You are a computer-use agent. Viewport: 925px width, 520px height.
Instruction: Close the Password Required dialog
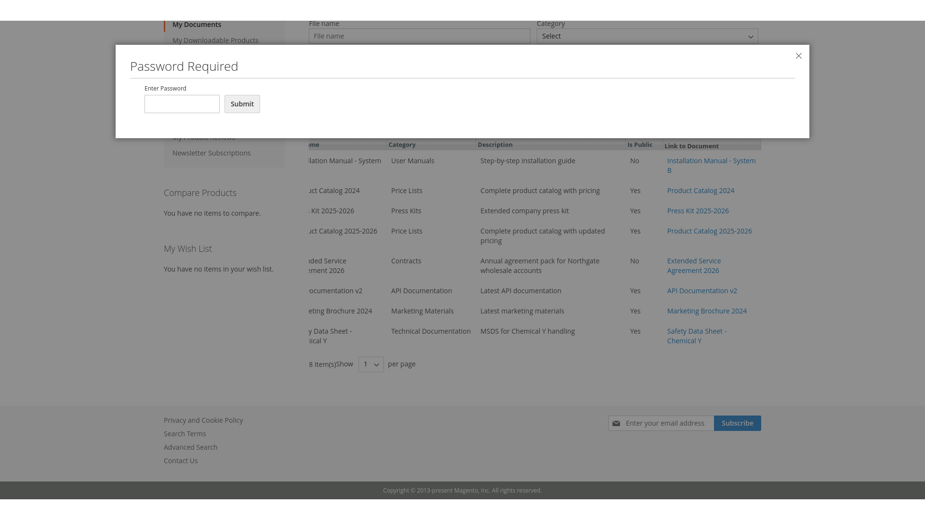coord(798,56)
